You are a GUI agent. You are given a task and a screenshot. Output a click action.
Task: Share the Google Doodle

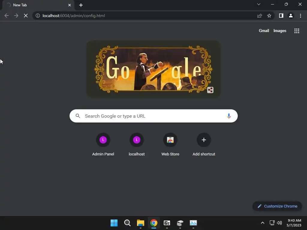[210, 90]
